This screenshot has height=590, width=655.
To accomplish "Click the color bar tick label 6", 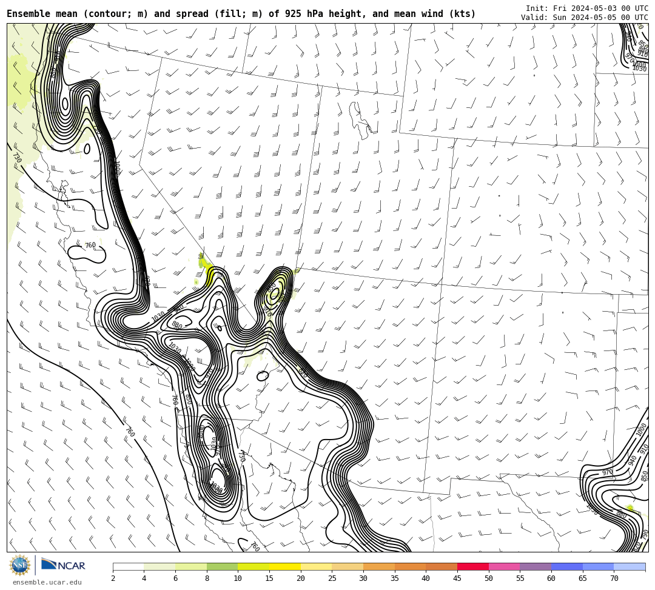I will [175, 578].
